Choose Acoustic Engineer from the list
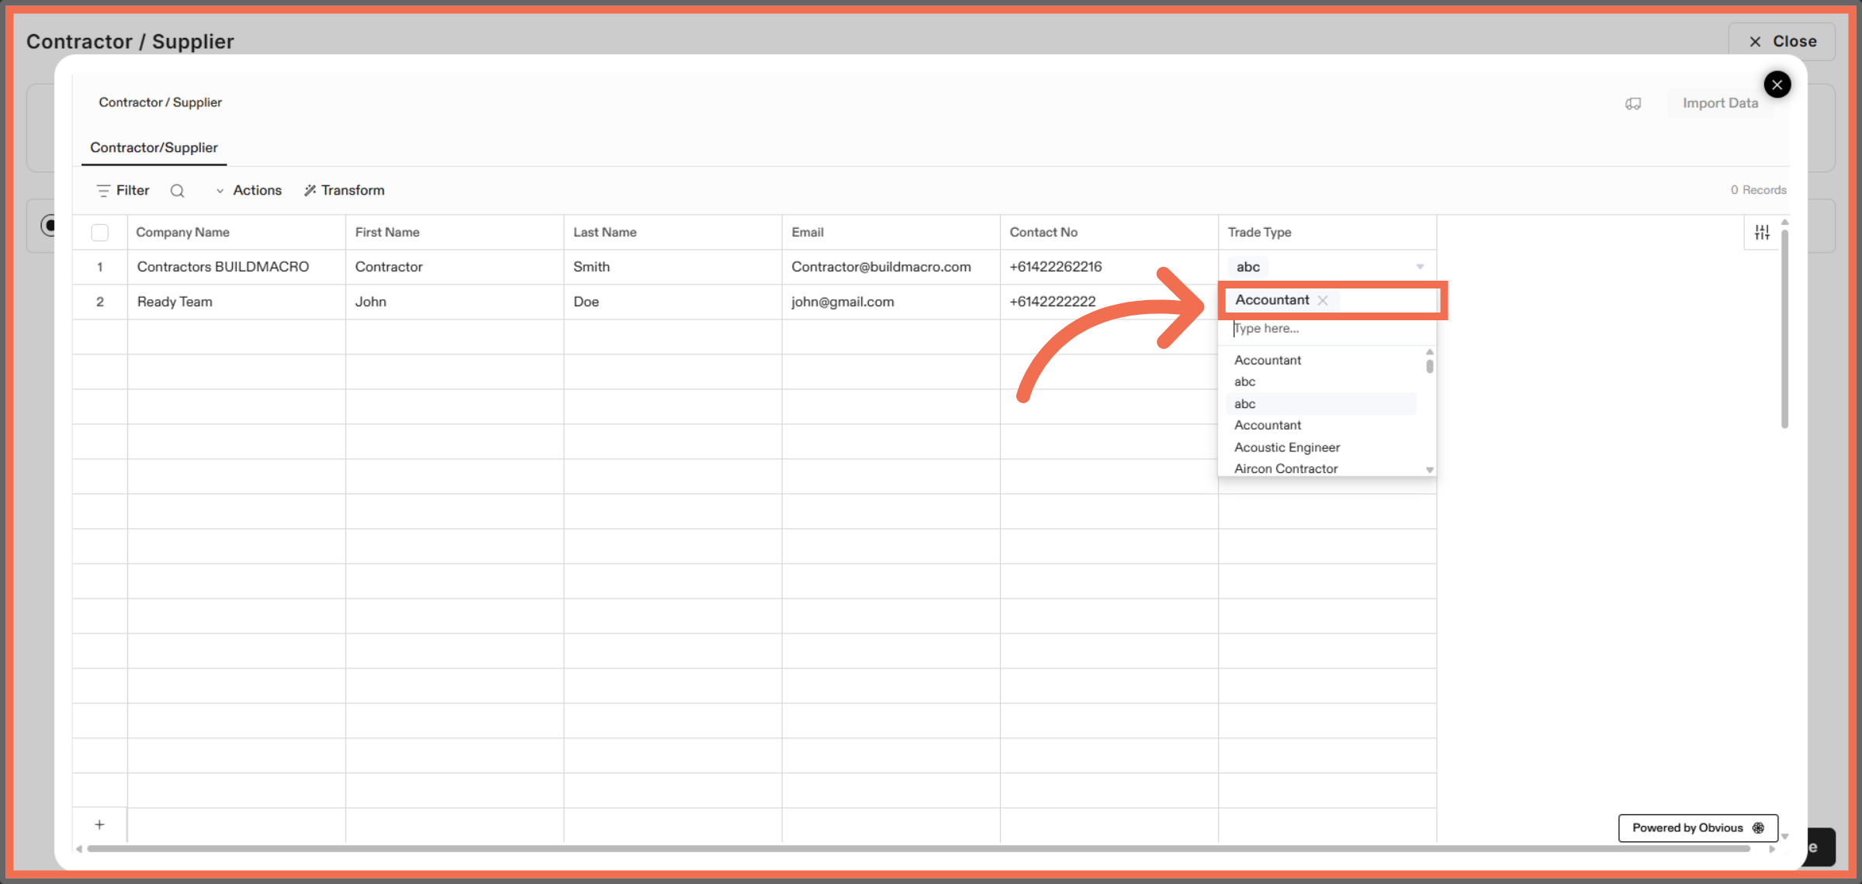Image resolution: width=1862 pixels, height=884 pixels. [1286, 447]
